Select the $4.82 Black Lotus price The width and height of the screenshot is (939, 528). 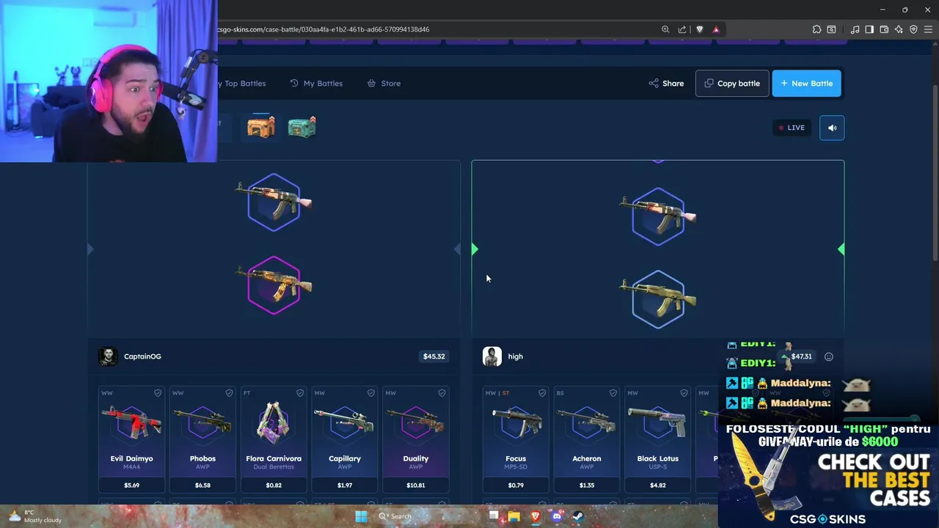pyautogui.click(x=658, y=485)
